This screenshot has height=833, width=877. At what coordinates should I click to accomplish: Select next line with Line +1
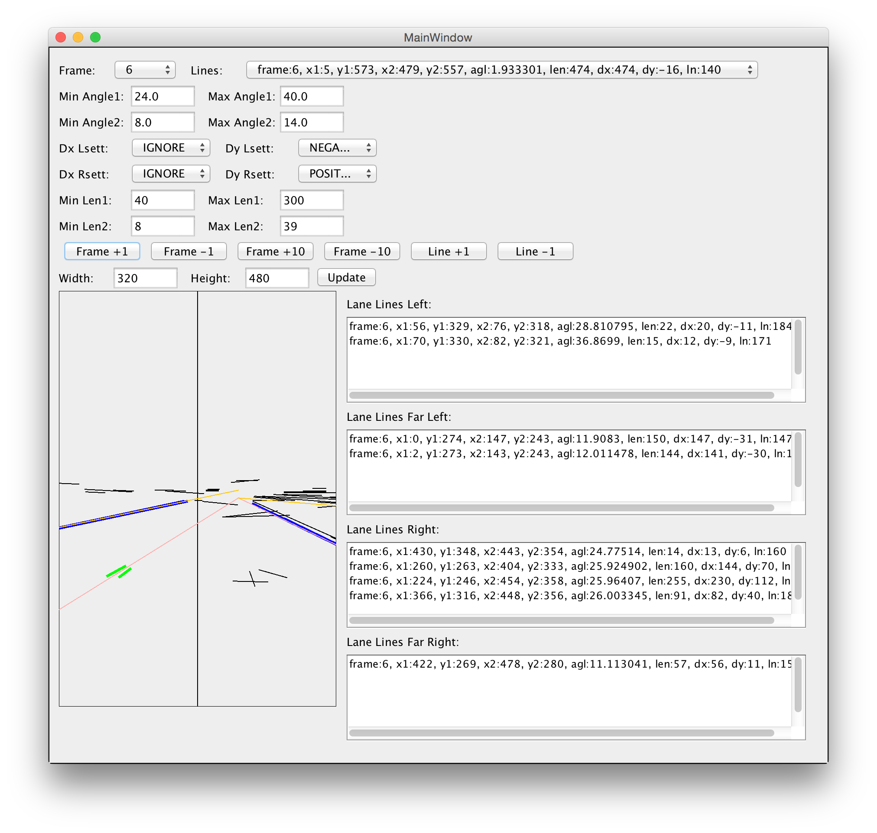point(449,252)
